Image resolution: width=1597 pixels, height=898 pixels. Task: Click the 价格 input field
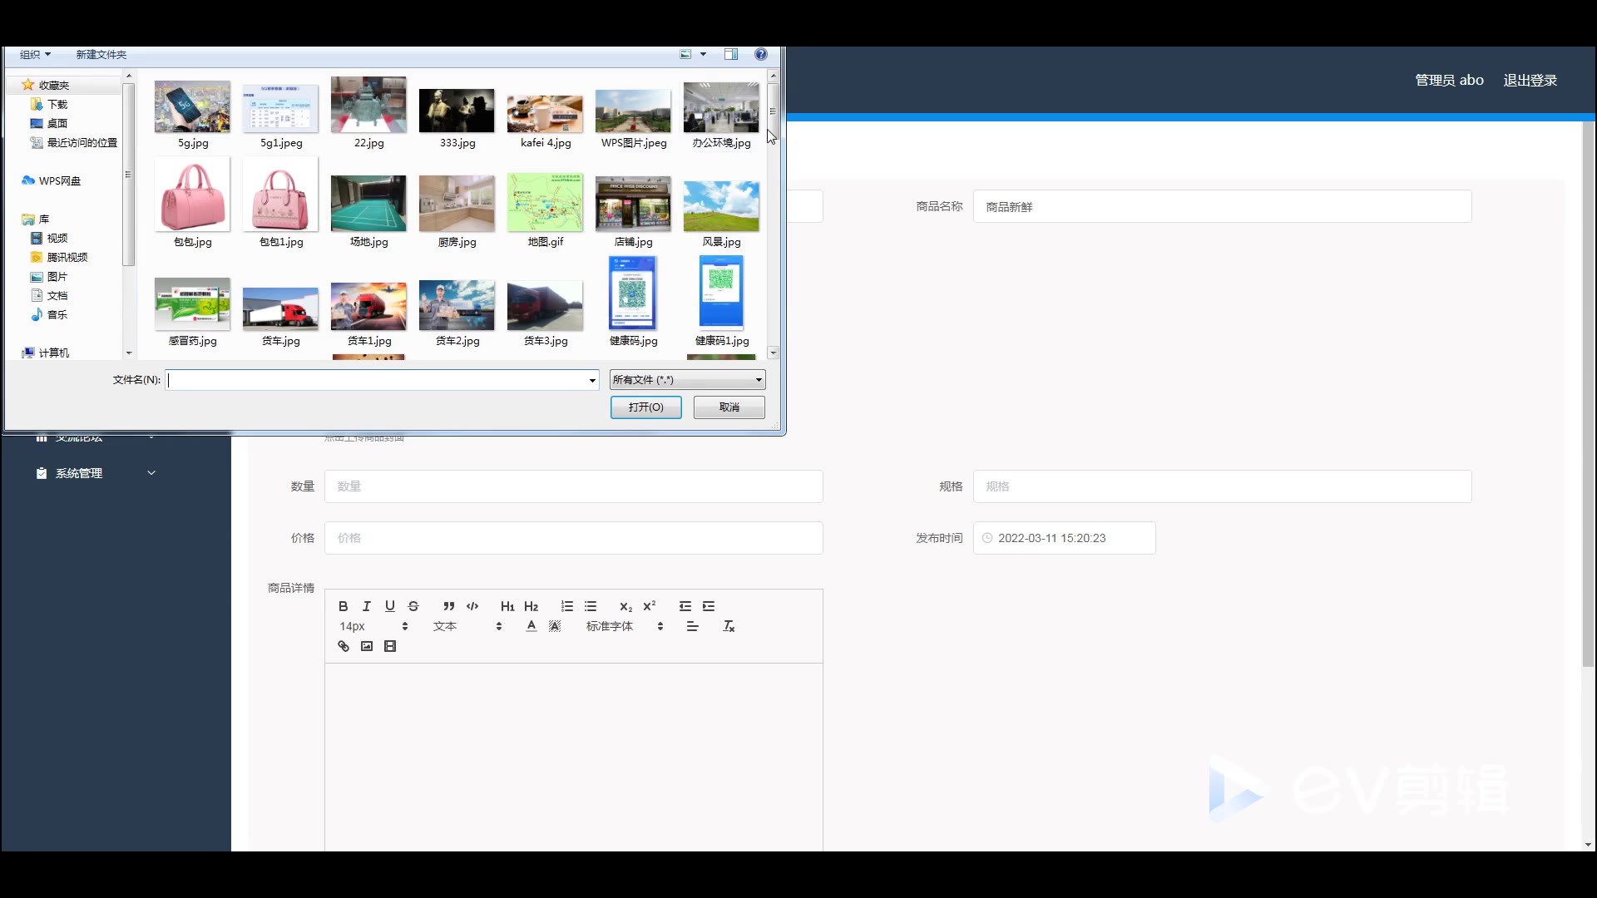click(x=574, y=538)
